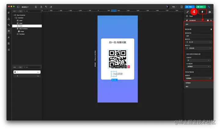Open the 'when inactive' dropdown

(198, 66)
